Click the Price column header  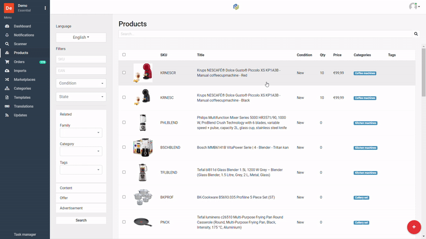pyautogui.click(x=337, y=55)
